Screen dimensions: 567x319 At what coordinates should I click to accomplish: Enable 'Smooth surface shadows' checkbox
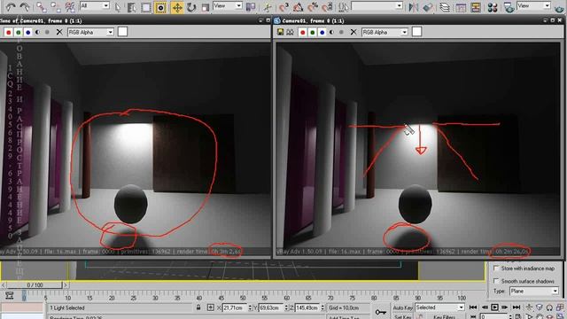[x=496, y=281]
